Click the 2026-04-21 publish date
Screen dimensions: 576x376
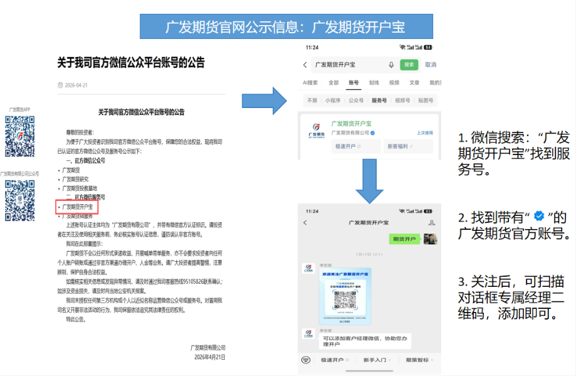point(76,85)
